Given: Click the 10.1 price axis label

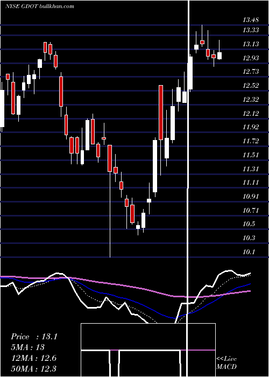Looking at the screenshot, I should click(249, 253).
